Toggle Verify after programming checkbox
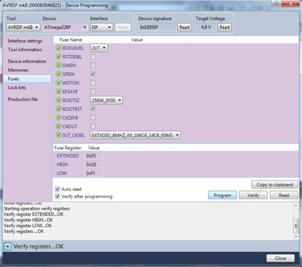 click(57, 196)
